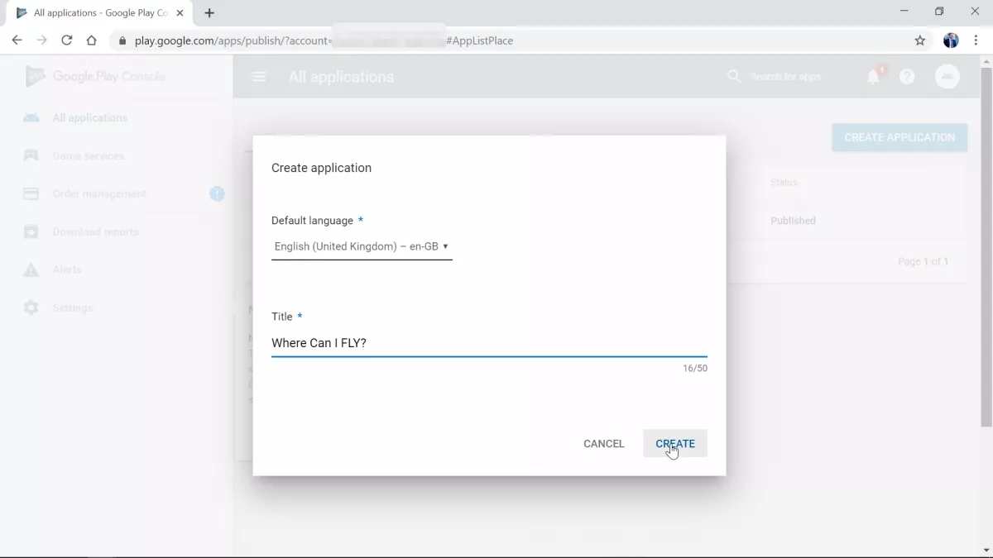Screen dimensions: 993x558
Task: Open Download reports page
Action: point(95,232)
